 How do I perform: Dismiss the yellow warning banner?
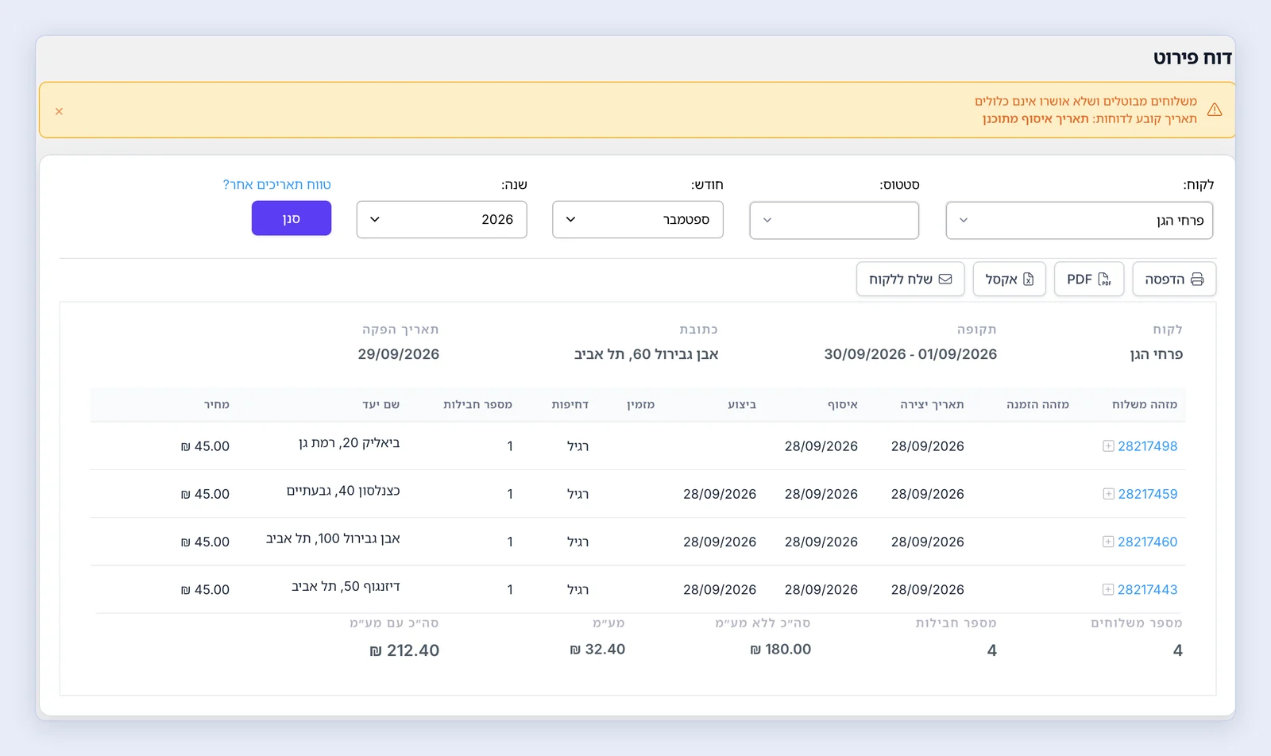click(x=59, y=111)
